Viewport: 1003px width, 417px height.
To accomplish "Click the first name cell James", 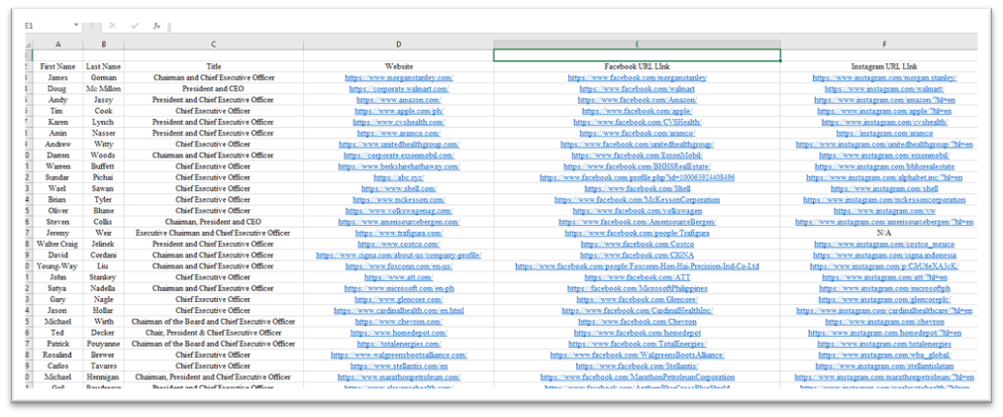I will (x=58, y=77).
